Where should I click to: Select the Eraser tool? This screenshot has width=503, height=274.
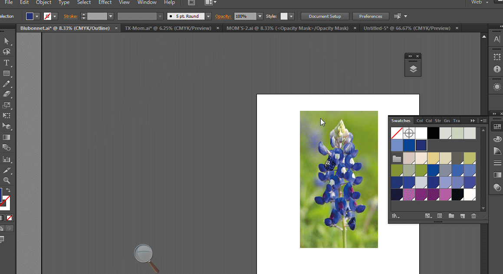(x=7, y=94)
